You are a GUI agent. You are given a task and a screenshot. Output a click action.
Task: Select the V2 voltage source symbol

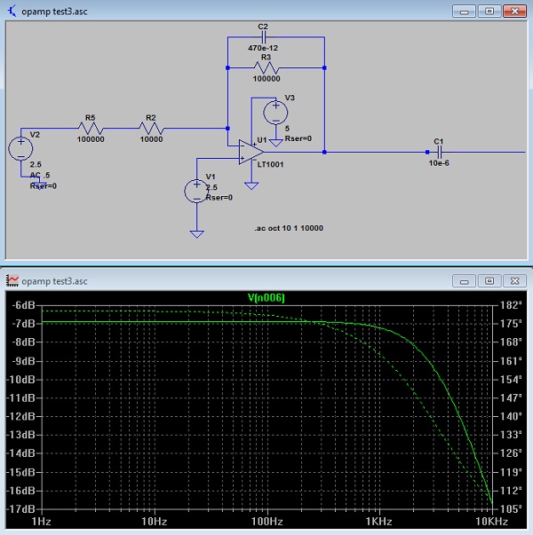(20, 147)
